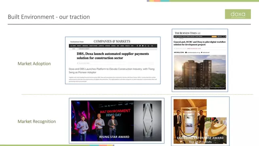Select the slide title 'Built Environment - our traction'
This screenshot has width=259, height=146.
tap(49, 17)
